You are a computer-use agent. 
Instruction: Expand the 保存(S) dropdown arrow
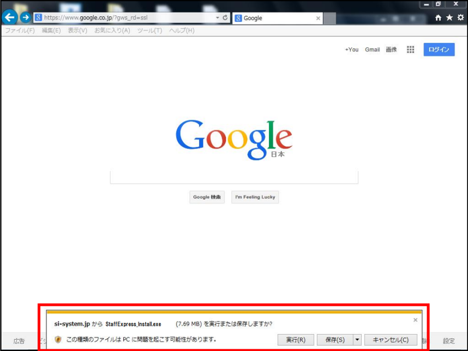(x=357, y=340)
